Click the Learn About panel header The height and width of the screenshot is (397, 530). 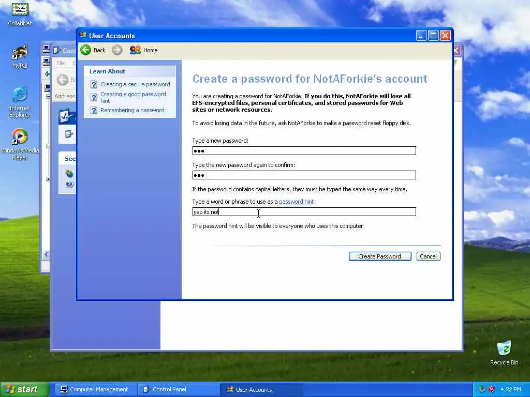[x=130, y=71]
